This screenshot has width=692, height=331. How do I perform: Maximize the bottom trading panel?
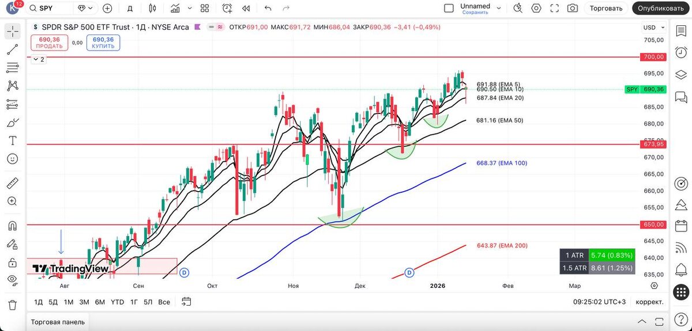pyautogui.click(x=658, y=322)
